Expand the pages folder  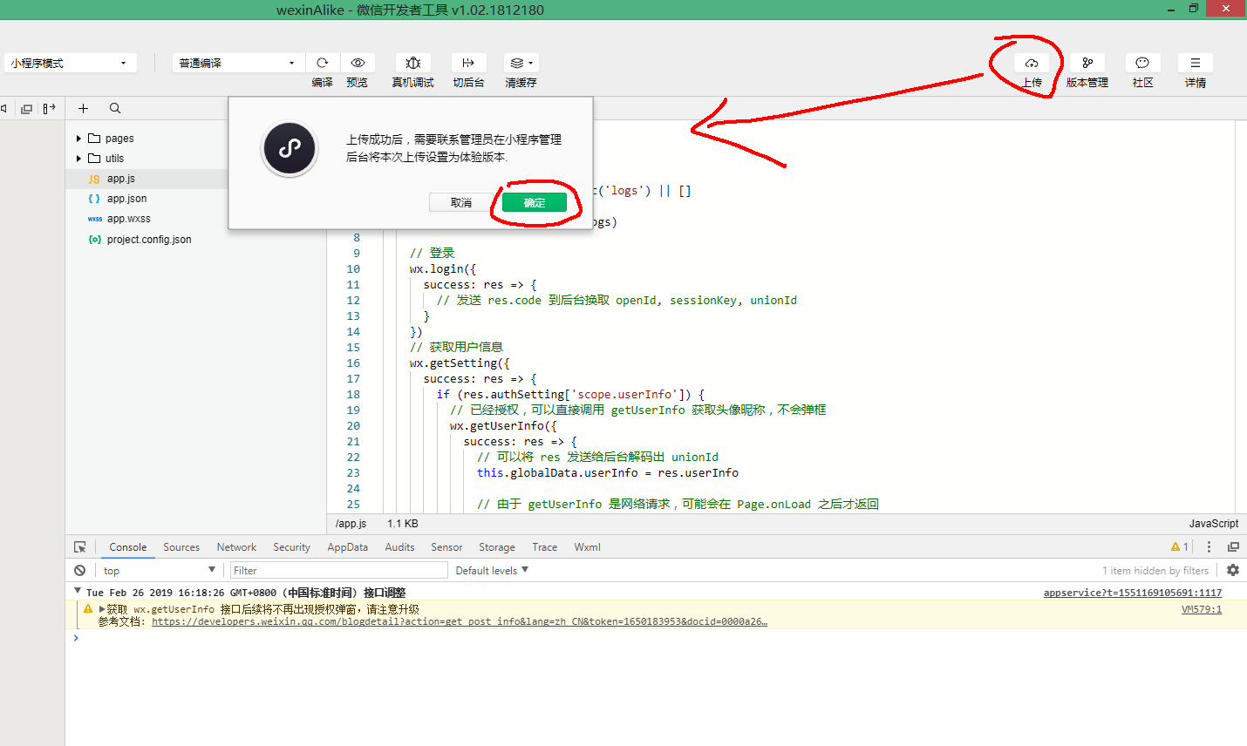78,139
